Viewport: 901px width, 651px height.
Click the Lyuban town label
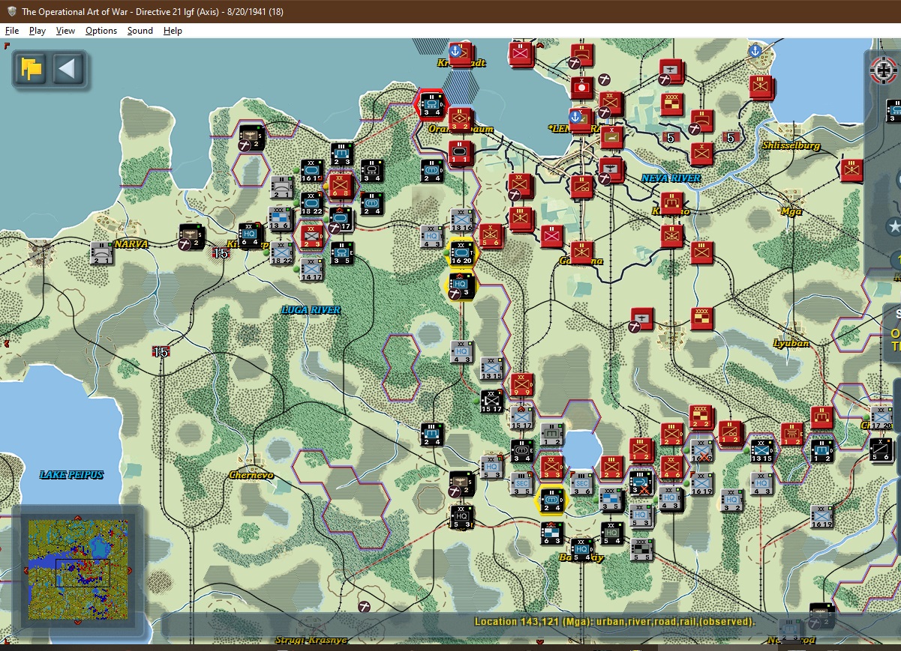791,343
